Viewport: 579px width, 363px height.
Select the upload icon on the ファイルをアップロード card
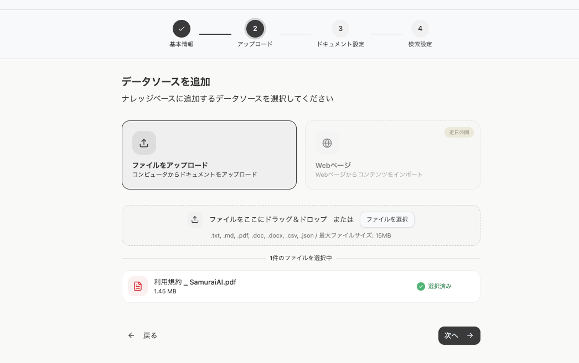coord(144,143)
